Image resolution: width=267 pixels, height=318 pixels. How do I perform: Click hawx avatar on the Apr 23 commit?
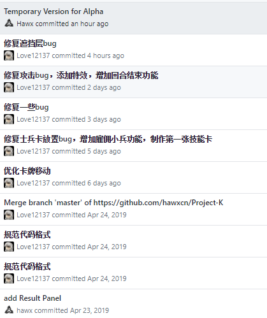pos(9,310)
